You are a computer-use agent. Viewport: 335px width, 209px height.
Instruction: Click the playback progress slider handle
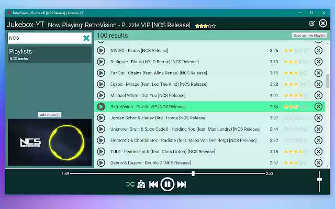(x=193, y=173)
